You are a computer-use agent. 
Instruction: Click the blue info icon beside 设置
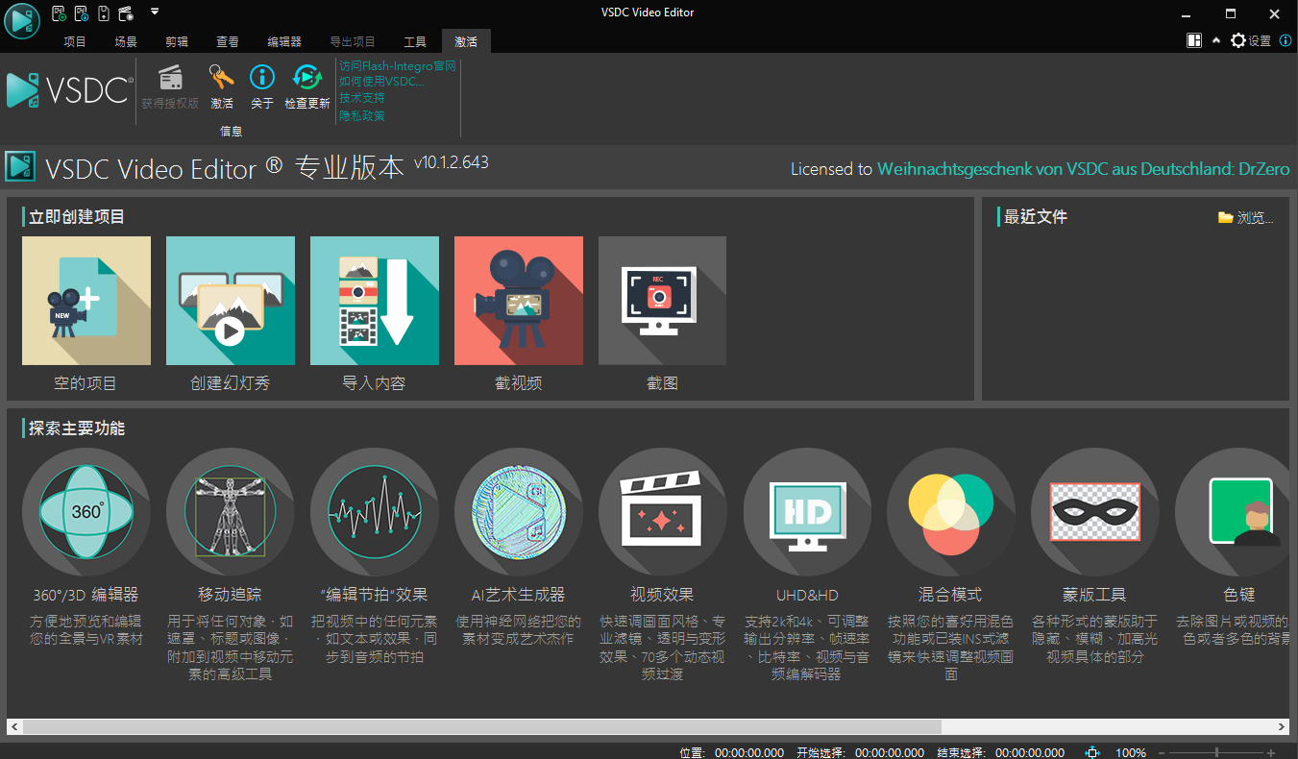tap(1286, 40)
